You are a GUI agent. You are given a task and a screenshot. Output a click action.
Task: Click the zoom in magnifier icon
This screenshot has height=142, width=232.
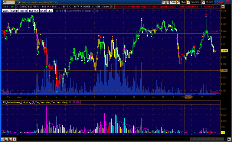[7, 139]
